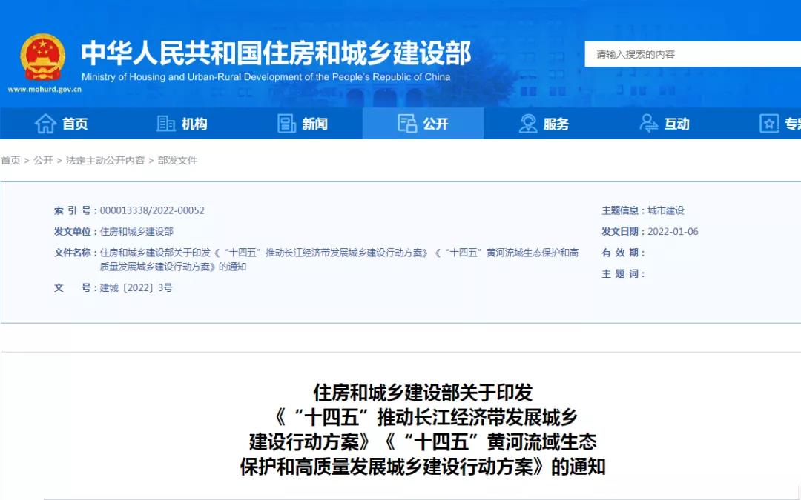The image size is (801, 500).
Task: Click the English ministry name subtitle
Action: [x=266, y=77]
